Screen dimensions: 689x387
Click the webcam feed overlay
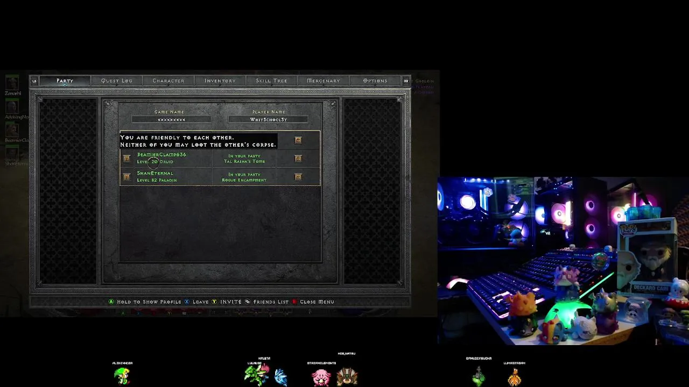[x=563, y=261]
